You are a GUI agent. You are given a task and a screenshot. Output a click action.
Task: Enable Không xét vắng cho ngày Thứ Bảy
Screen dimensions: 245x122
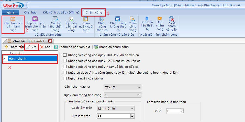tap(65, 55)
